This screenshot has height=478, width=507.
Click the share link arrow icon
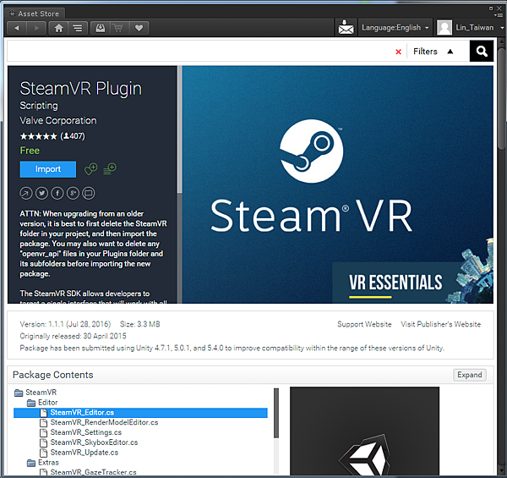pos(26,193)
